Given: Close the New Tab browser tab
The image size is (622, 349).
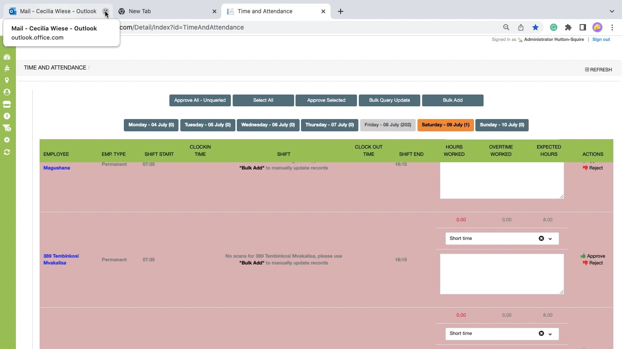Looking at the screenshot, I should (214, 11).
